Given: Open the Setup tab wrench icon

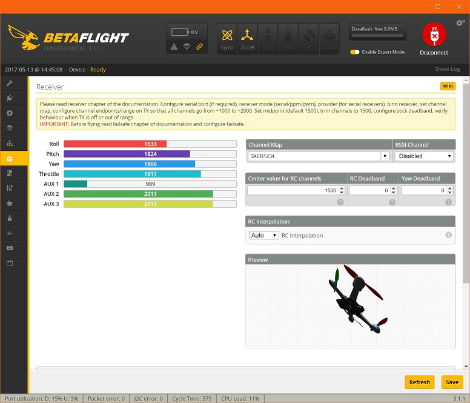Looking at the screenshot, I should 10,83.
